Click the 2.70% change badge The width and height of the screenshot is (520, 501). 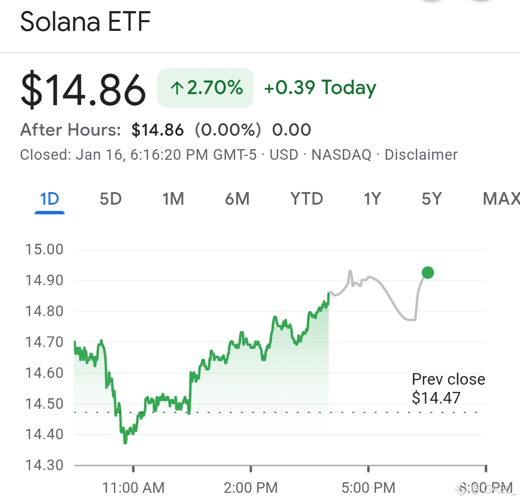coord(205,88)
